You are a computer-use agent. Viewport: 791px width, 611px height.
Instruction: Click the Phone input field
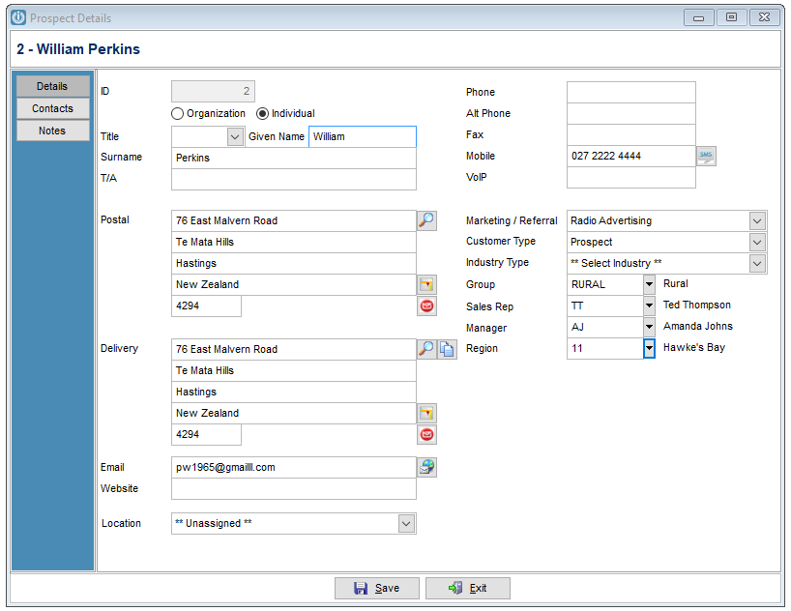(x=631, y=93)
